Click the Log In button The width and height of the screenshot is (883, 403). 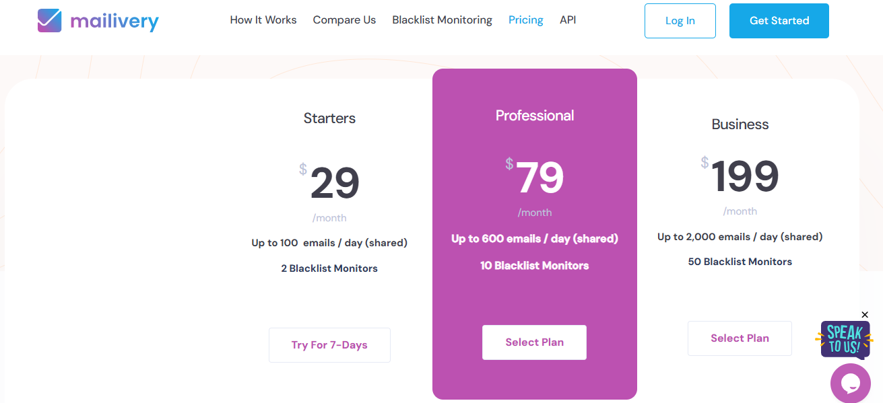tap(680, 20)
